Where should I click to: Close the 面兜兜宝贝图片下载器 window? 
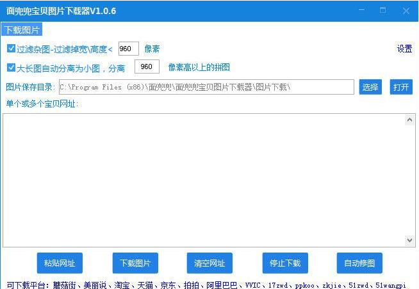[406, 11]
